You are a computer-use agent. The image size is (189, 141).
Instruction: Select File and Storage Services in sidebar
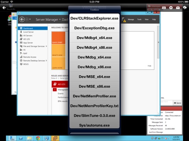[33, 46]
